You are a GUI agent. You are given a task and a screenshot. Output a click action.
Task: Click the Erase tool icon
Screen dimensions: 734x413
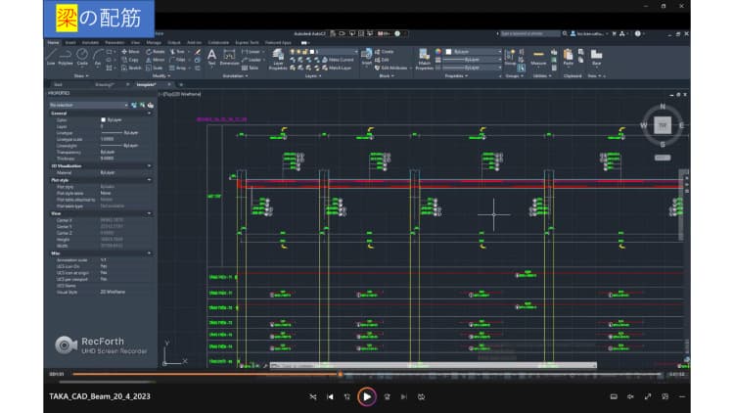point(198,52)
